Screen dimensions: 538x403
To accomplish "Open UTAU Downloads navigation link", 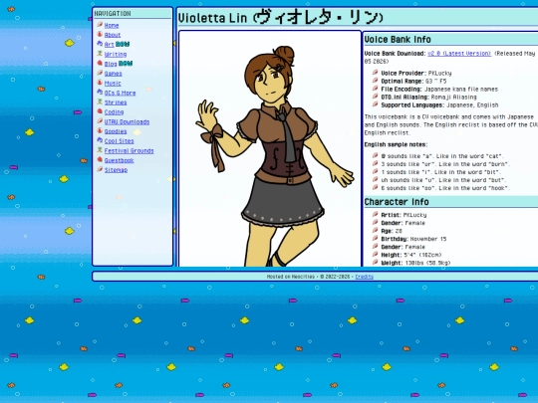I will (127, 122).
